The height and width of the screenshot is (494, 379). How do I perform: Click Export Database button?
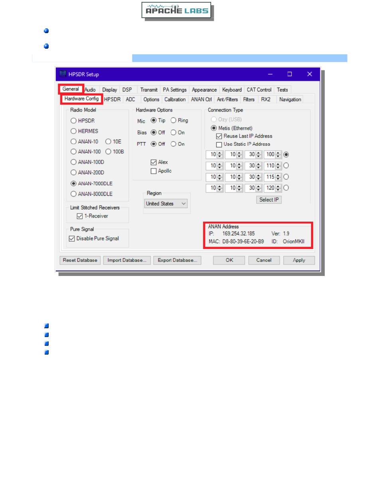[x=178, y=260]
